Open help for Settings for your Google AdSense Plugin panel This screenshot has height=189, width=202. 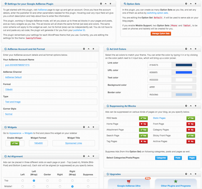coord(101,3)
